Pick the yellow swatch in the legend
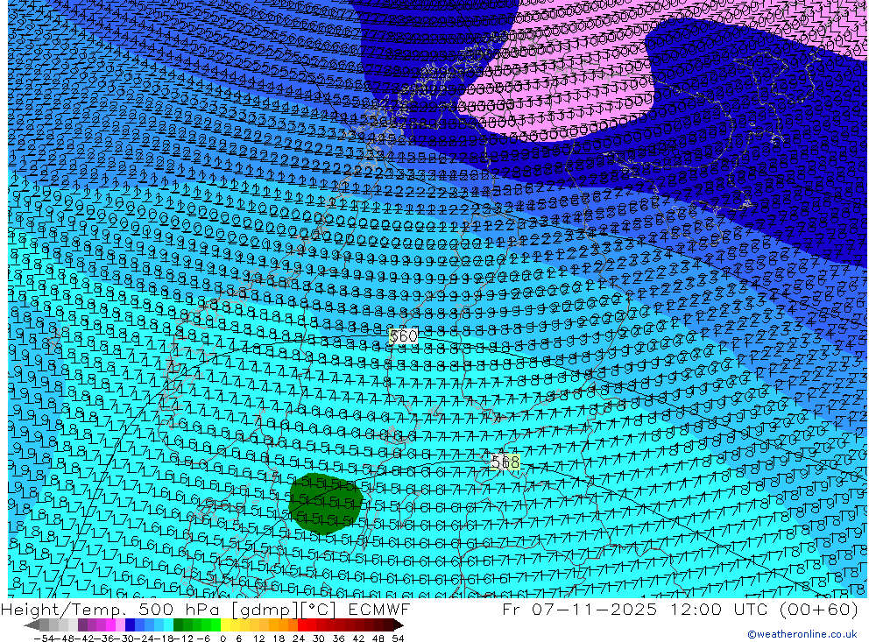 (x=226, y=625)
